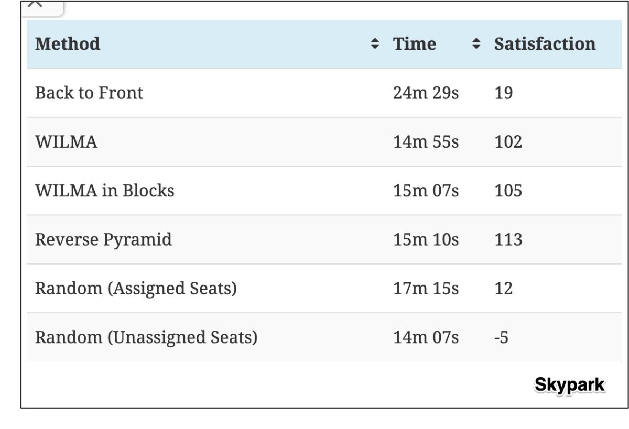
Task: Click the 24m 29s time cell
Action: coord(426,93)
